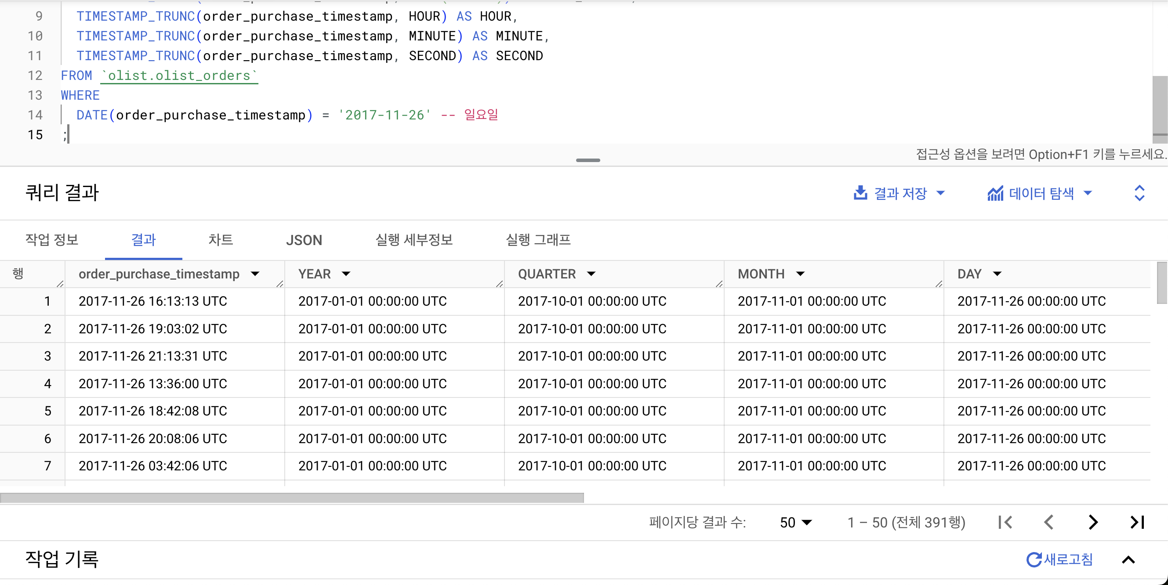The image size is (1168, 585).
Task: Jump to the last results page
Action: pyautogui.click(x=1137, y=522)
